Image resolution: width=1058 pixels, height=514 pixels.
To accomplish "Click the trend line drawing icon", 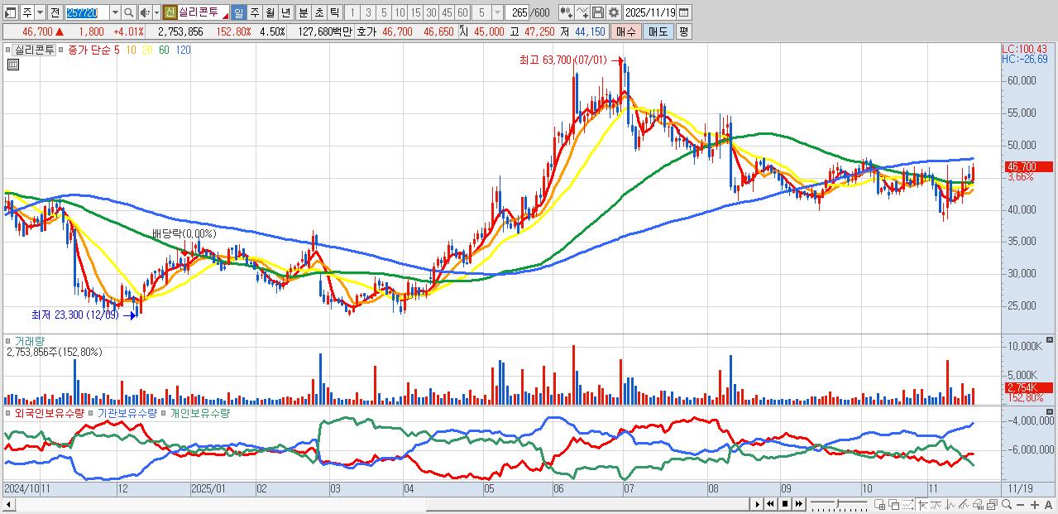I will tap(936, 505).
